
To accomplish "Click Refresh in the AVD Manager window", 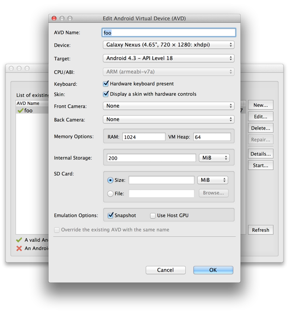I will 260,230.
